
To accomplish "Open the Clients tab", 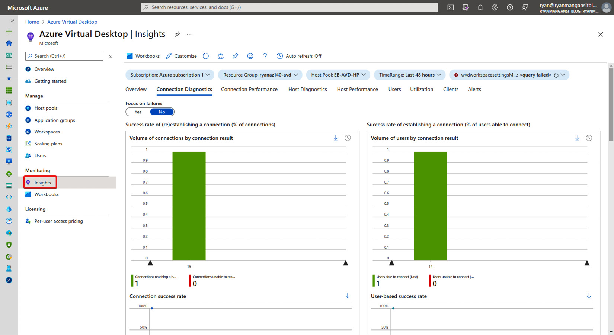I will point(451,89).
